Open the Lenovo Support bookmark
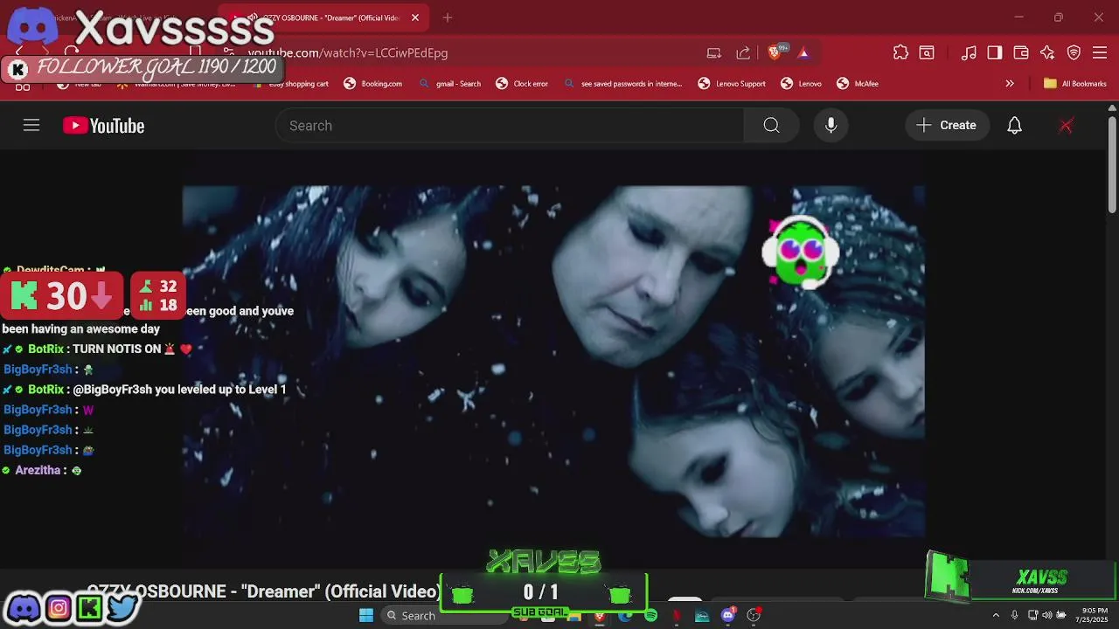 pyautogui.click(x=732, y=84)
